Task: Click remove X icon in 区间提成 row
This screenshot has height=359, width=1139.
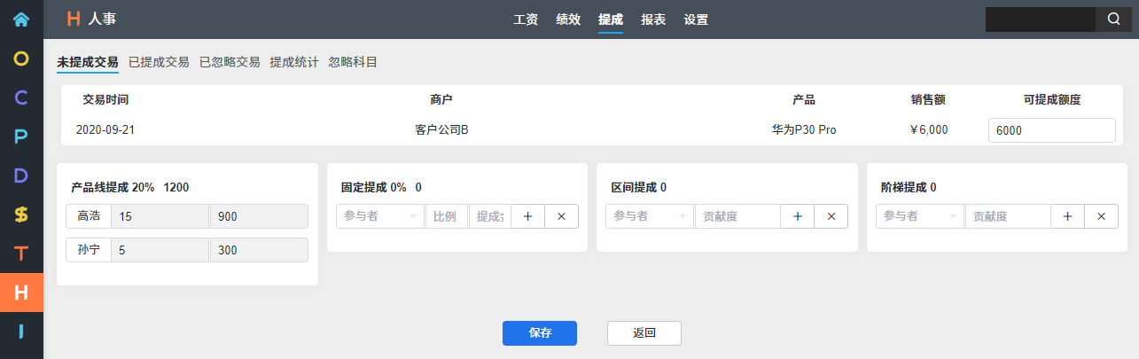Action: coord(831,216)
